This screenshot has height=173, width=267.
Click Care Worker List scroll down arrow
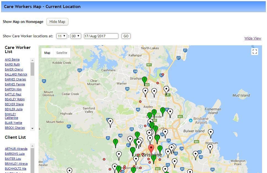click(x=32, y=129)
